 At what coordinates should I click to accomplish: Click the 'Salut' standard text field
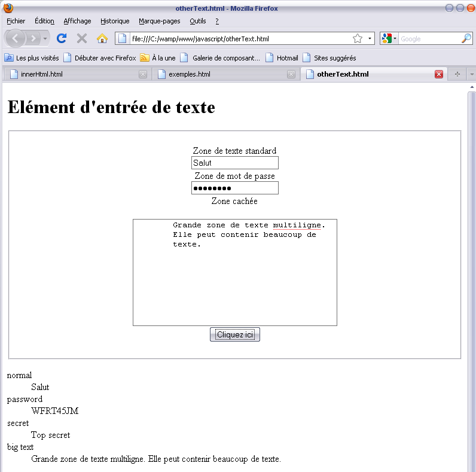click(234, 163)
